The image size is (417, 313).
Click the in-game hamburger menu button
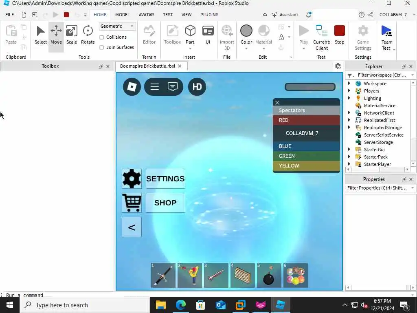click(x=154, y=87)
